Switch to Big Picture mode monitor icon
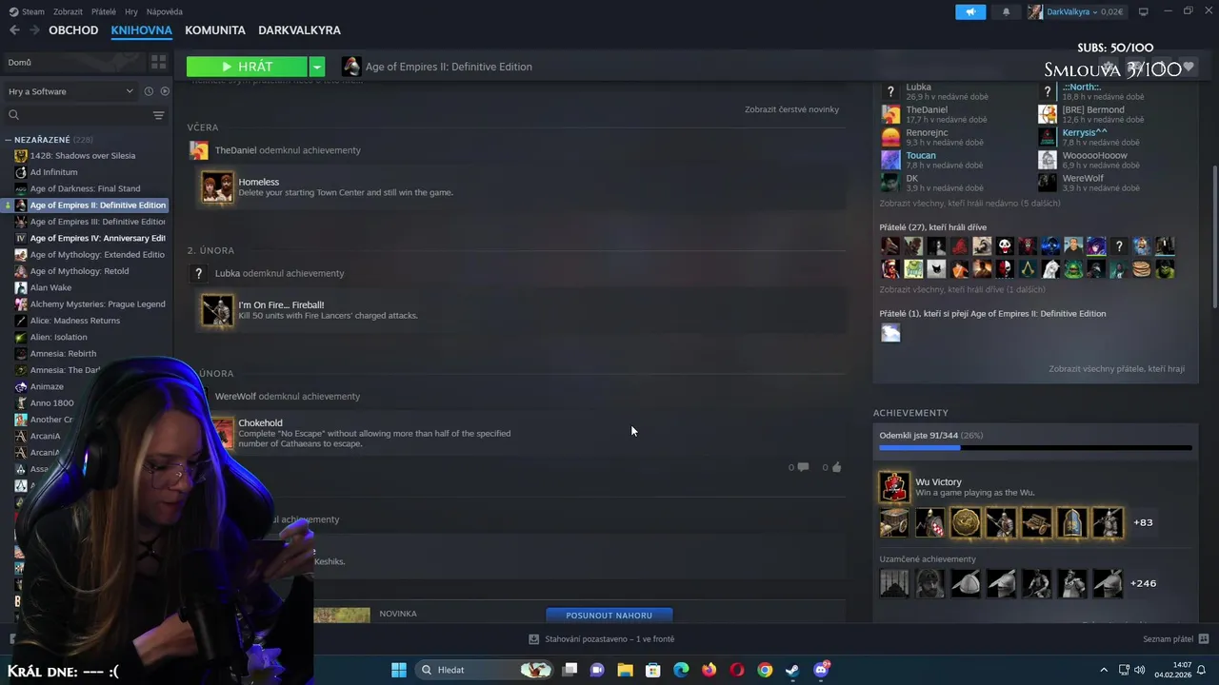The width and height of the screenshot is (1219, 685). (x=1144, y=11)
